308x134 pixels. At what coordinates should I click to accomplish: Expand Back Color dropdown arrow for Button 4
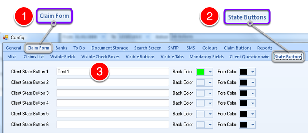click(x=210, y=103)
